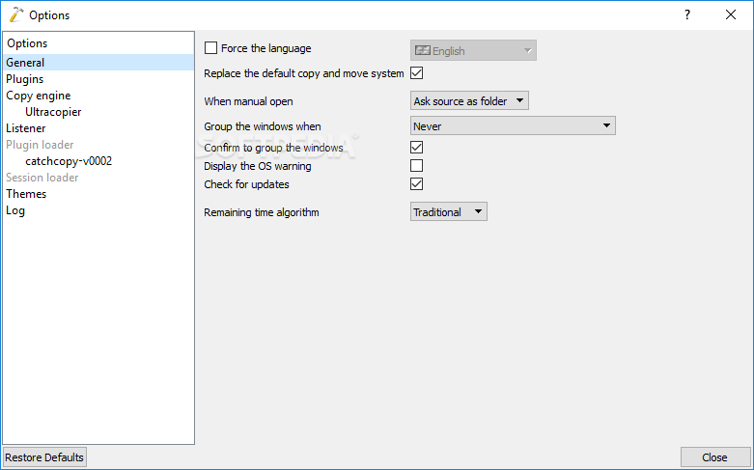Enable the Force the language checkbox
This screenshot has width=754, height=470.
point(210,48)
